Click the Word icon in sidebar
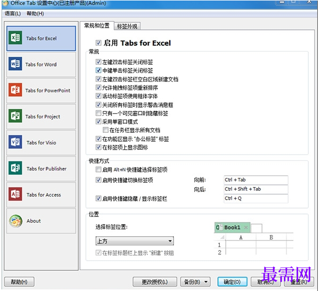 pos(15,64)
